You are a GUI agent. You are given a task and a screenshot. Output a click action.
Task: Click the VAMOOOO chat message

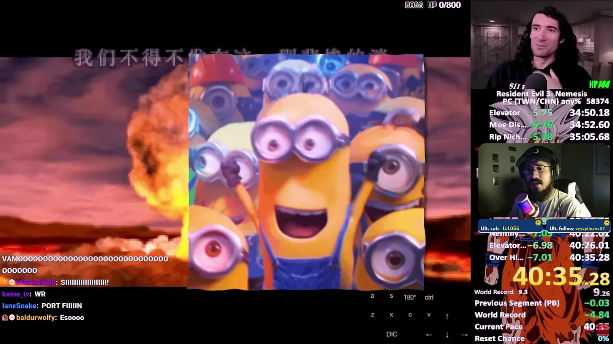(85, 264)
